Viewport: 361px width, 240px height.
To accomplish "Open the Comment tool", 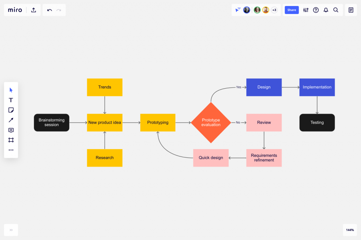I will pyautogui.click(x=11, y=130).
